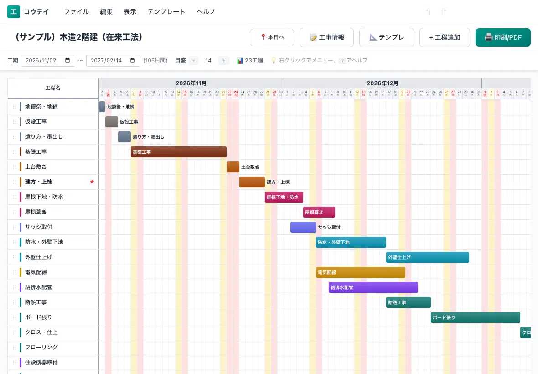Select the 屋根下地・防水 gantt bar
The width and height of the screenshot is (538, 374).
[284, 197]
